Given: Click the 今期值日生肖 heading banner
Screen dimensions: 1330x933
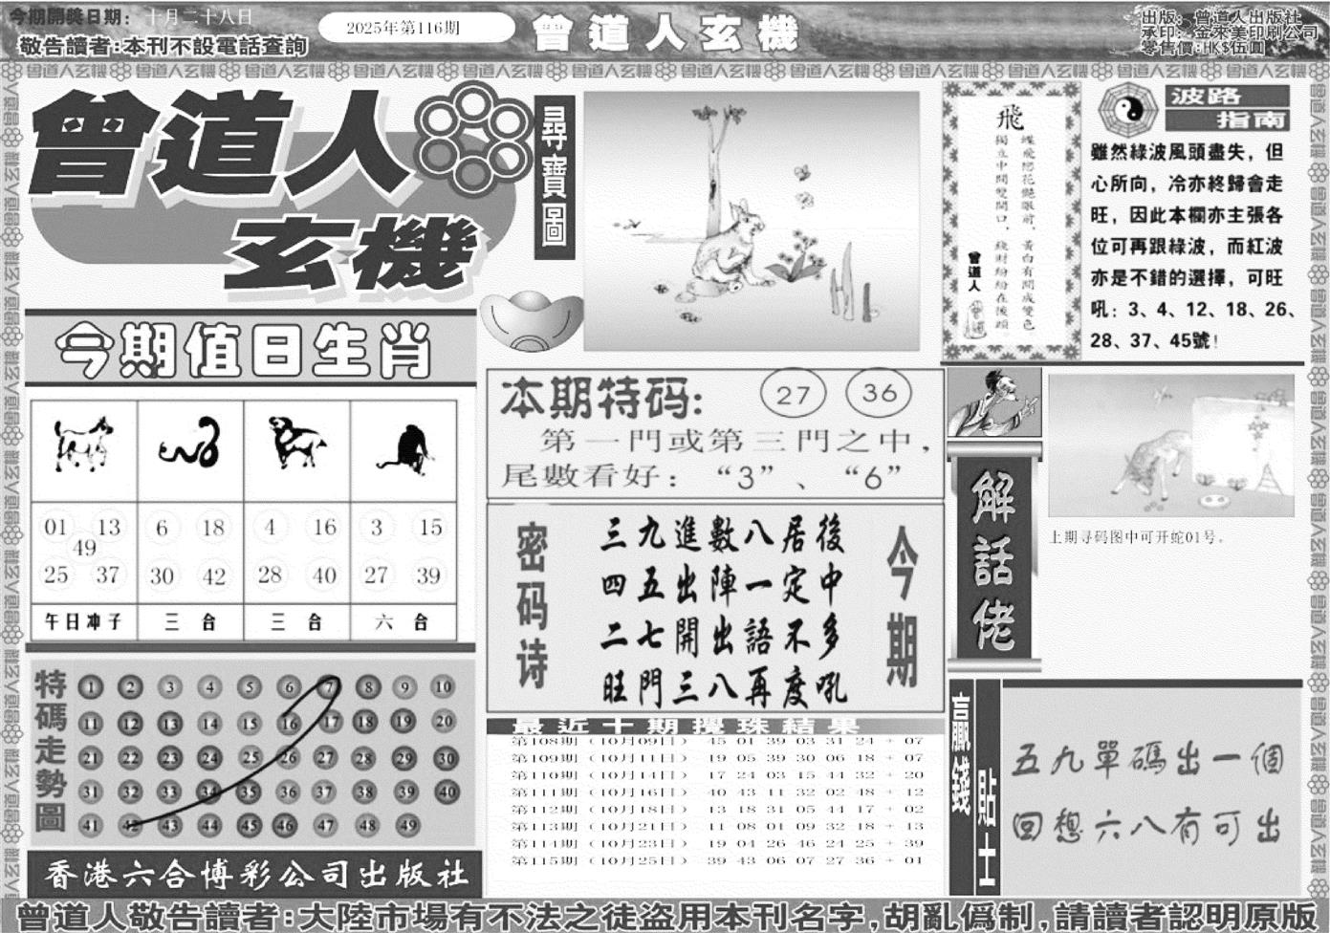Looking at the screenshot, I should point(247,351).
